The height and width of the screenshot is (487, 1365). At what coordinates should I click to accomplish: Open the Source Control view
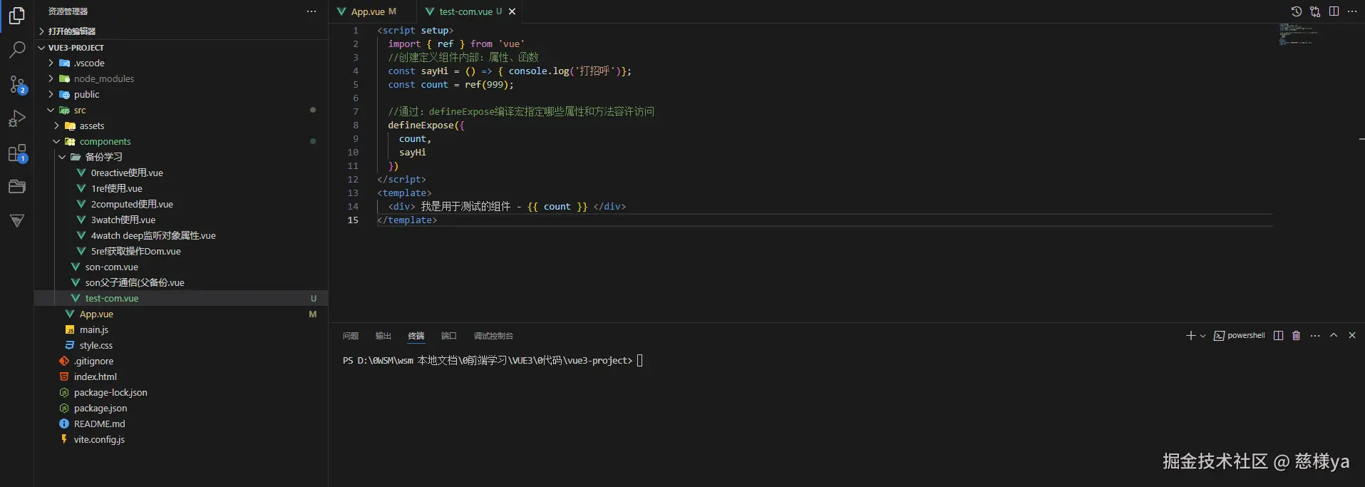17,84
